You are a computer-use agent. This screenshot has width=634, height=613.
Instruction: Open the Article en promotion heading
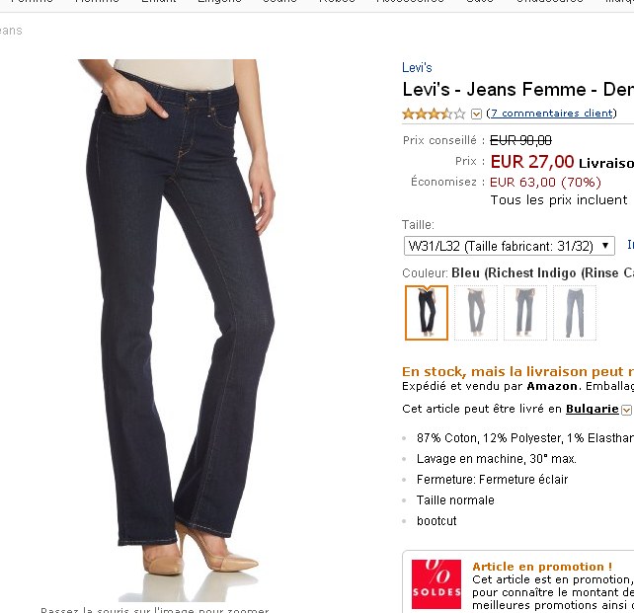click(542, 567)
